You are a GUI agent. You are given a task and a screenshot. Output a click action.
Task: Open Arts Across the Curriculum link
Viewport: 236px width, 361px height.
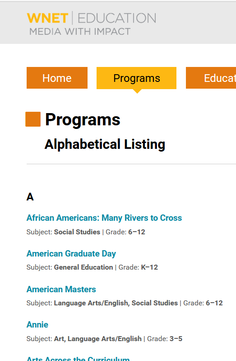(x=78, y=359)
